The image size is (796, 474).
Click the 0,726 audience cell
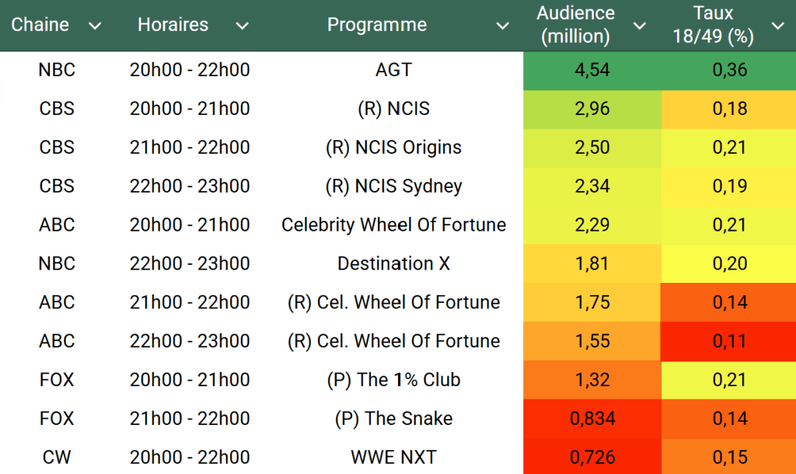pyautogui.click(x=592, y=457)
